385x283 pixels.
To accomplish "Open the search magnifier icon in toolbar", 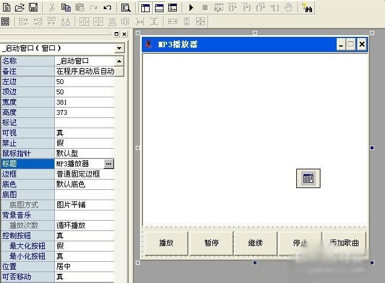I will click(126, 8).
